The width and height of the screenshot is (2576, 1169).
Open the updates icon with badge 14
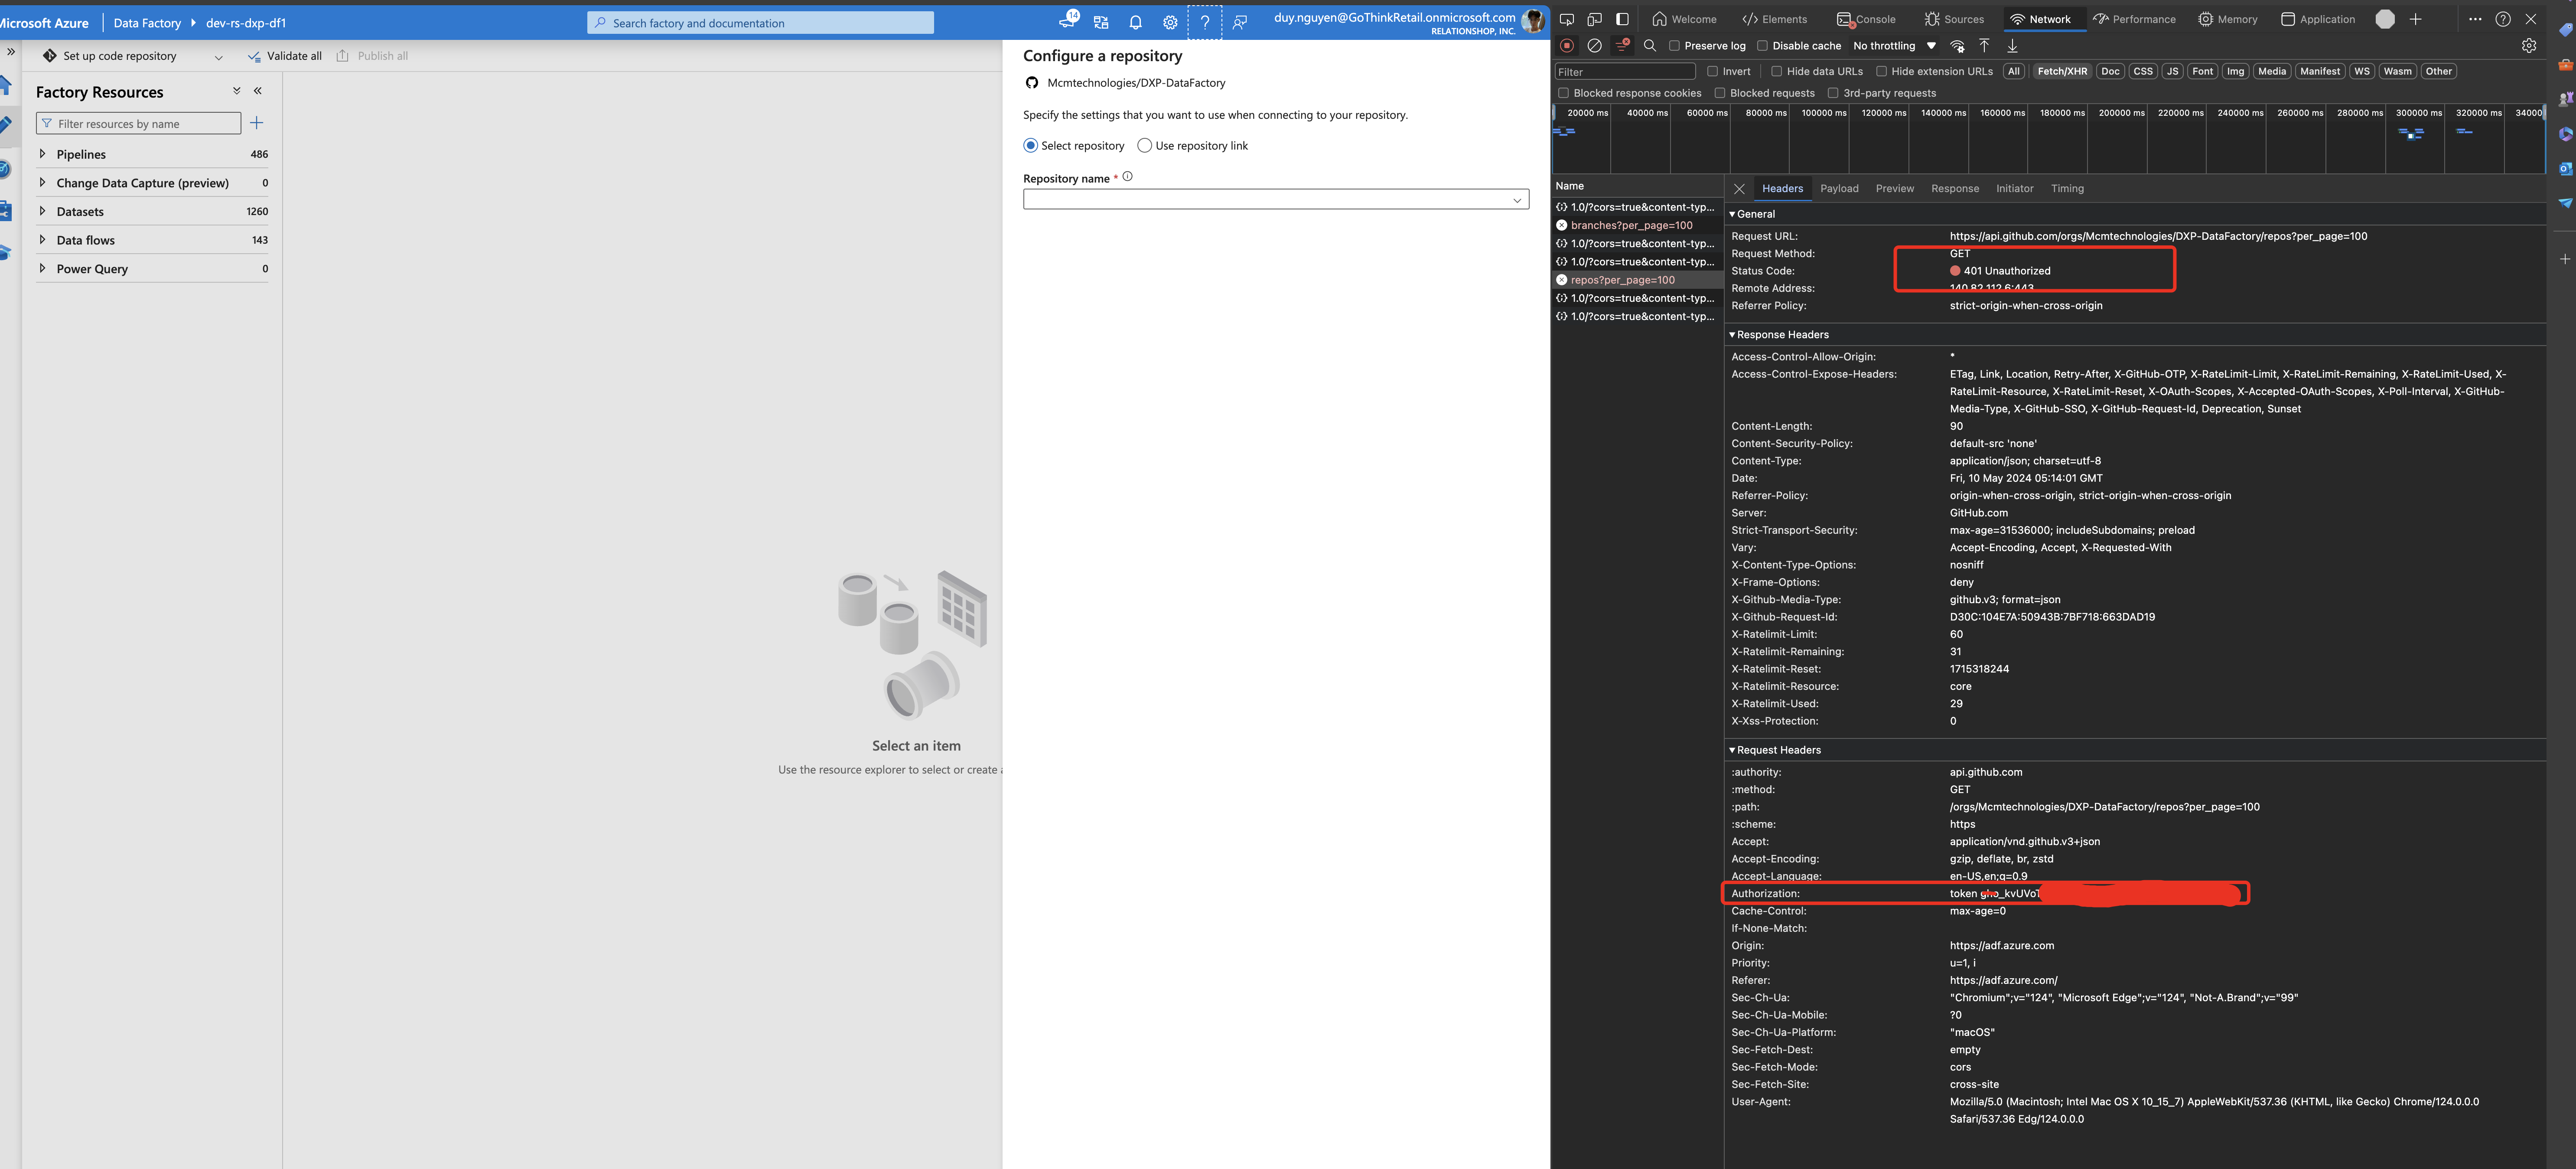[1068, 21]
